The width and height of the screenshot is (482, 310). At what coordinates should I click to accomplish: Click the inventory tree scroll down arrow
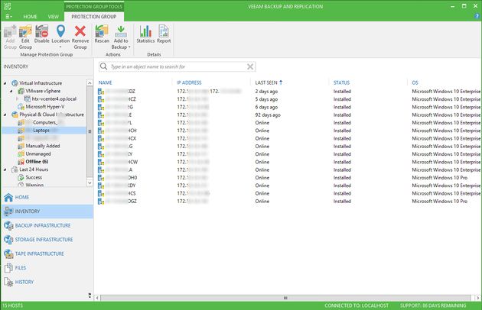pos(90,183)
